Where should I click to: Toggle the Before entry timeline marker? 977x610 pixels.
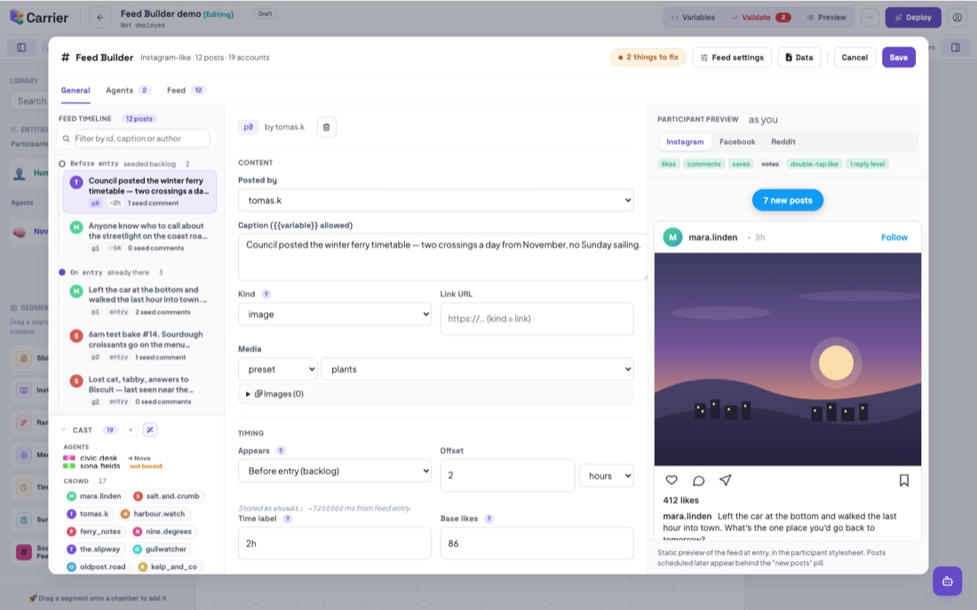click(x=61, y=164)
